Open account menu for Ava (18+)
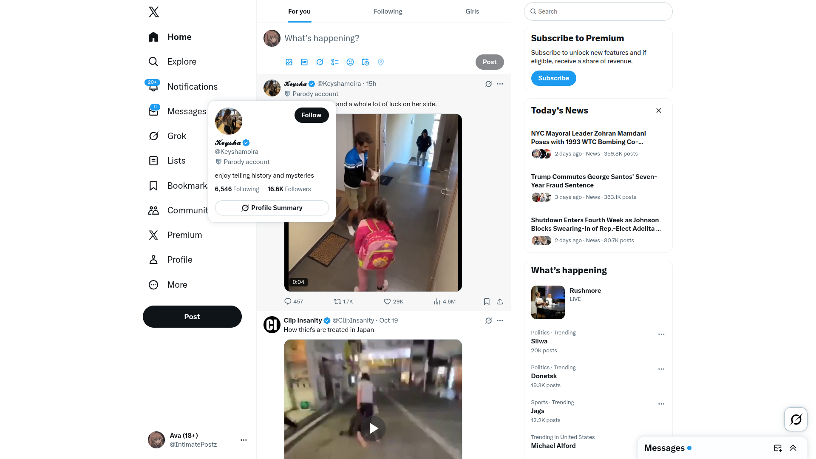816x459 pixels. point(244,440)
